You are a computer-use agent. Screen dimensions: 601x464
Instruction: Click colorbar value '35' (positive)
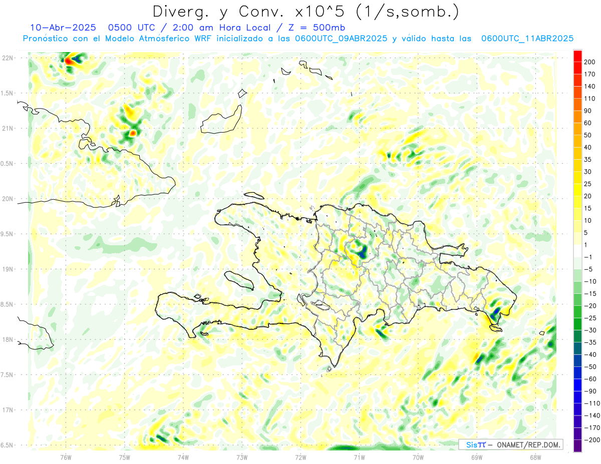588,160
